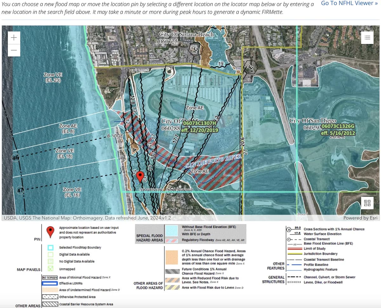The height and width of the screenshot is (308, 381).
Task: Click the City Of San Diego label
Action: (313, 121)
